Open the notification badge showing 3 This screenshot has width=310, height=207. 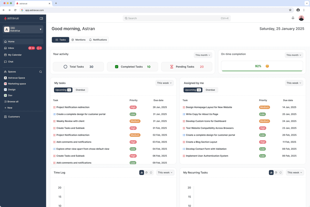click(x=39, y=48)
